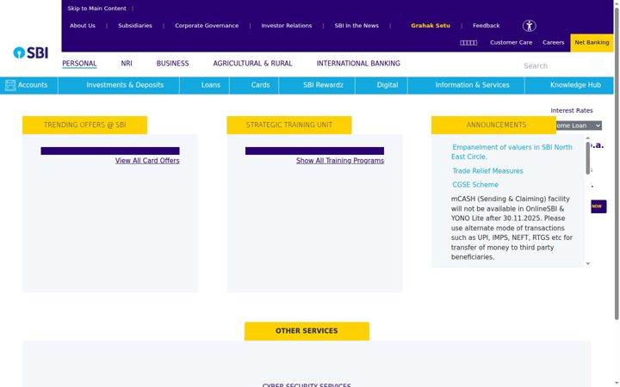620x387 pixels.
Task: Open the Investments & Deposits menu
Action: coord(125,85)
